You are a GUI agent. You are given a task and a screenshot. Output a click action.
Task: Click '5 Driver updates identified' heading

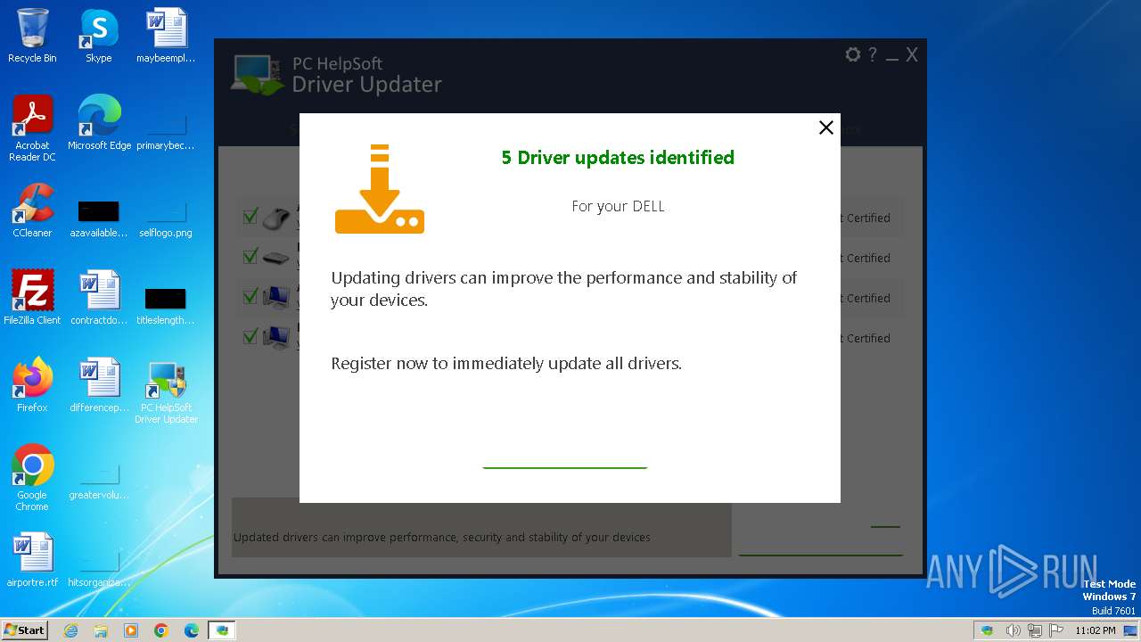tap(618, 158)
